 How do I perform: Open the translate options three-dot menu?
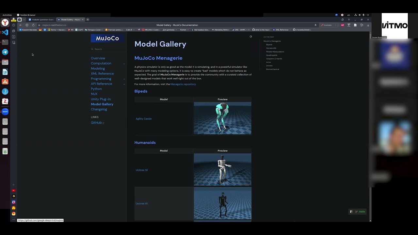335,25
